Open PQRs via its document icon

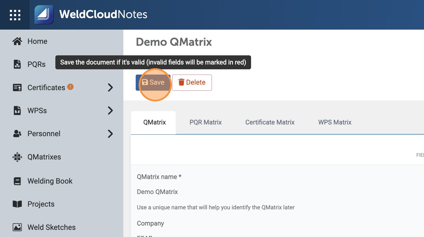click(17, 64)
